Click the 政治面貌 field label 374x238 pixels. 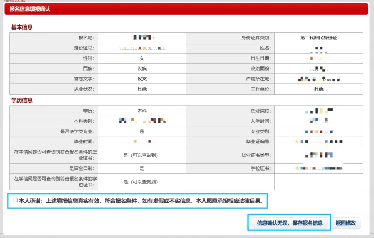pyautogui.click(x=260, y=69)
